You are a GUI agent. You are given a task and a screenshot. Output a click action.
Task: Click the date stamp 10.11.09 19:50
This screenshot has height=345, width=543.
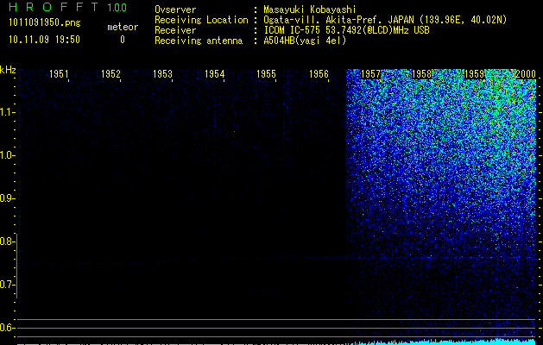click(44, 40)
